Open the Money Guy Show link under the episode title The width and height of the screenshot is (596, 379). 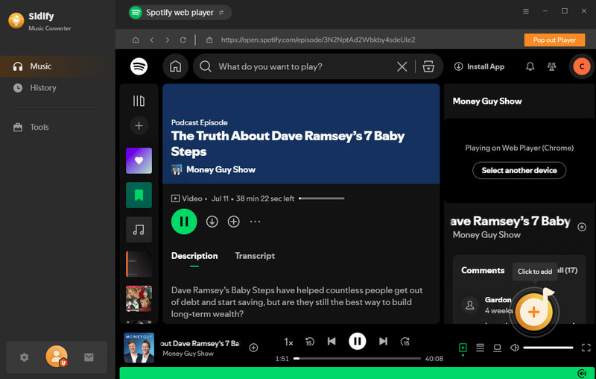click(221, 169)
